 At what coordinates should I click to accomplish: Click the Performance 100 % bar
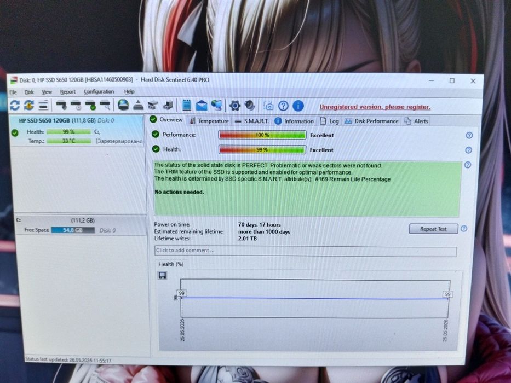tap(262, 135)
